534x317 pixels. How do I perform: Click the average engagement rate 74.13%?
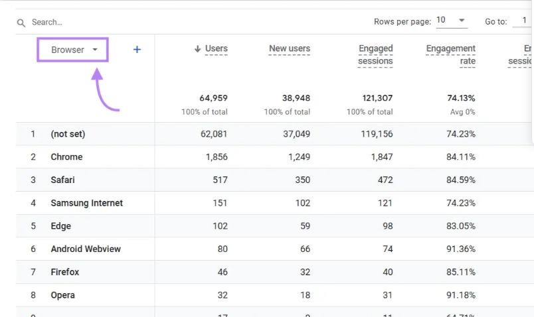(x=461, y=98)
